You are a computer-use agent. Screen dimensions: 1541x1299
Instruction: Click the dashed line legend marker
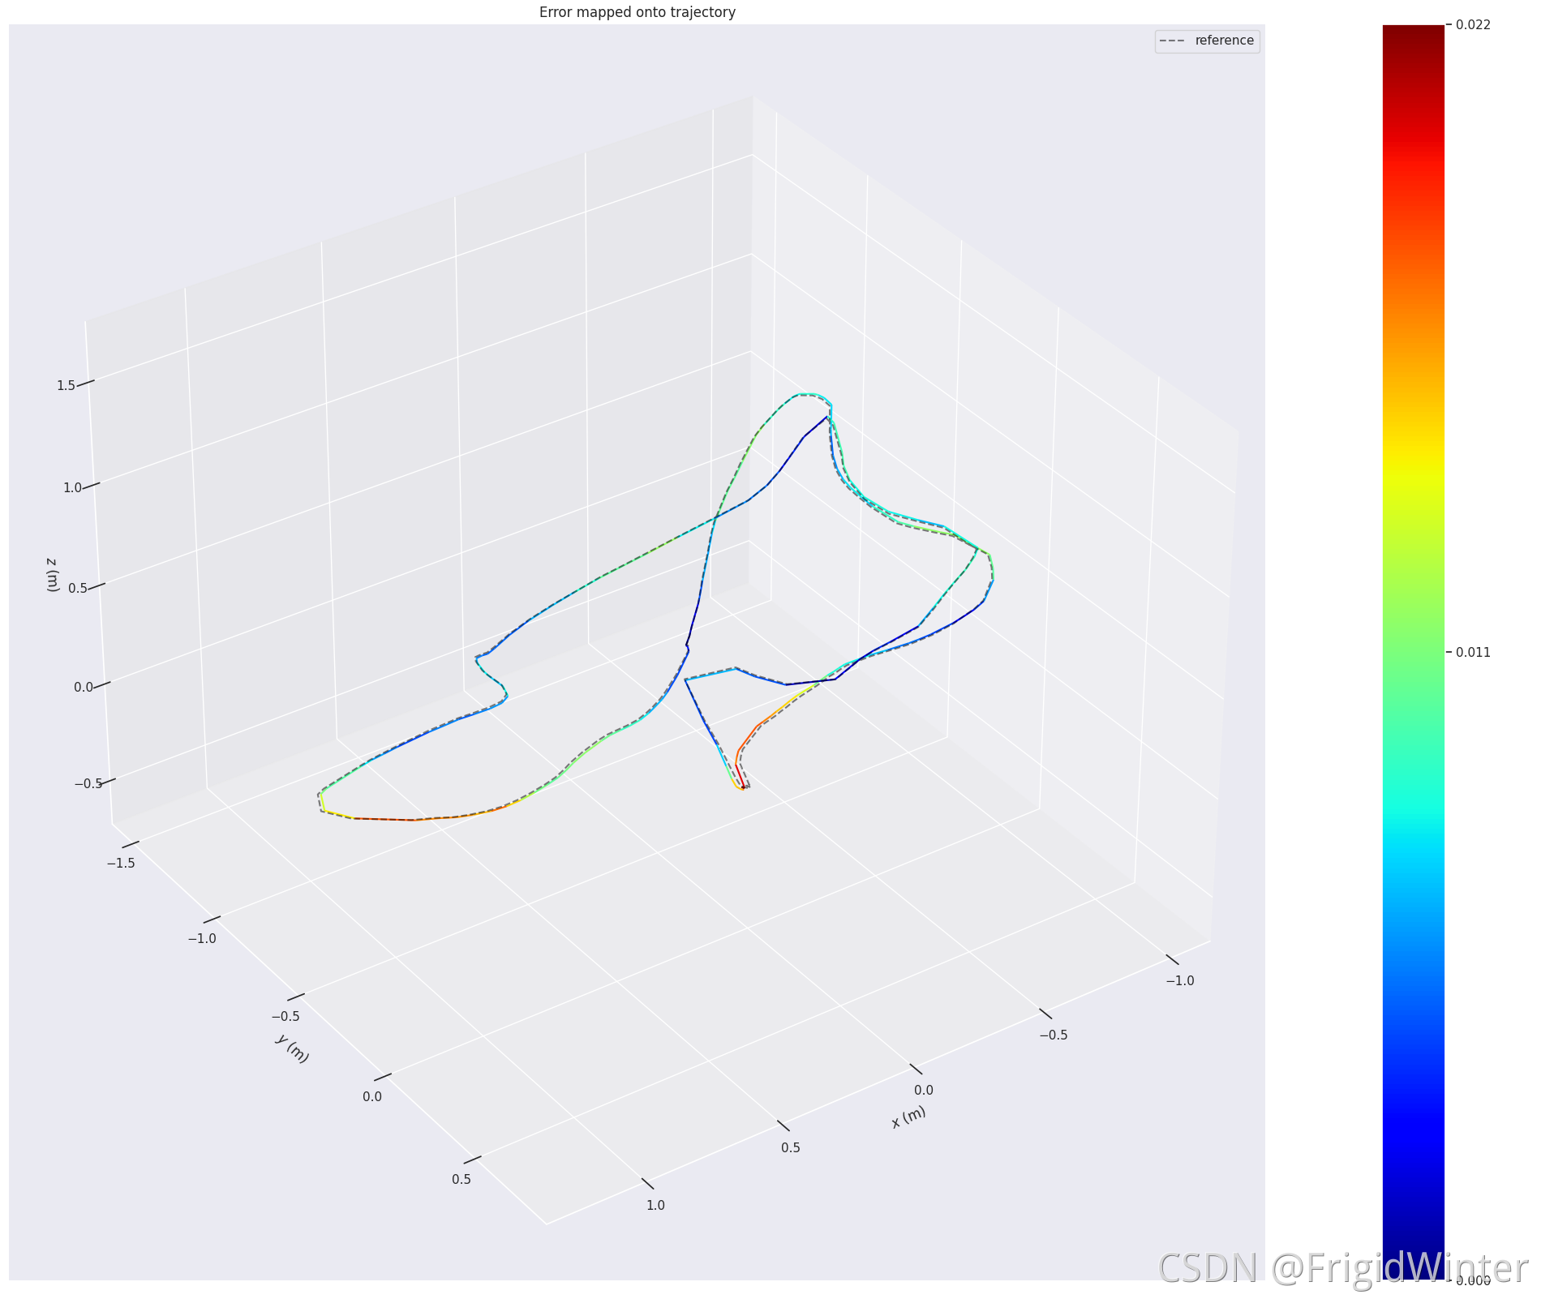point(1174,41)
